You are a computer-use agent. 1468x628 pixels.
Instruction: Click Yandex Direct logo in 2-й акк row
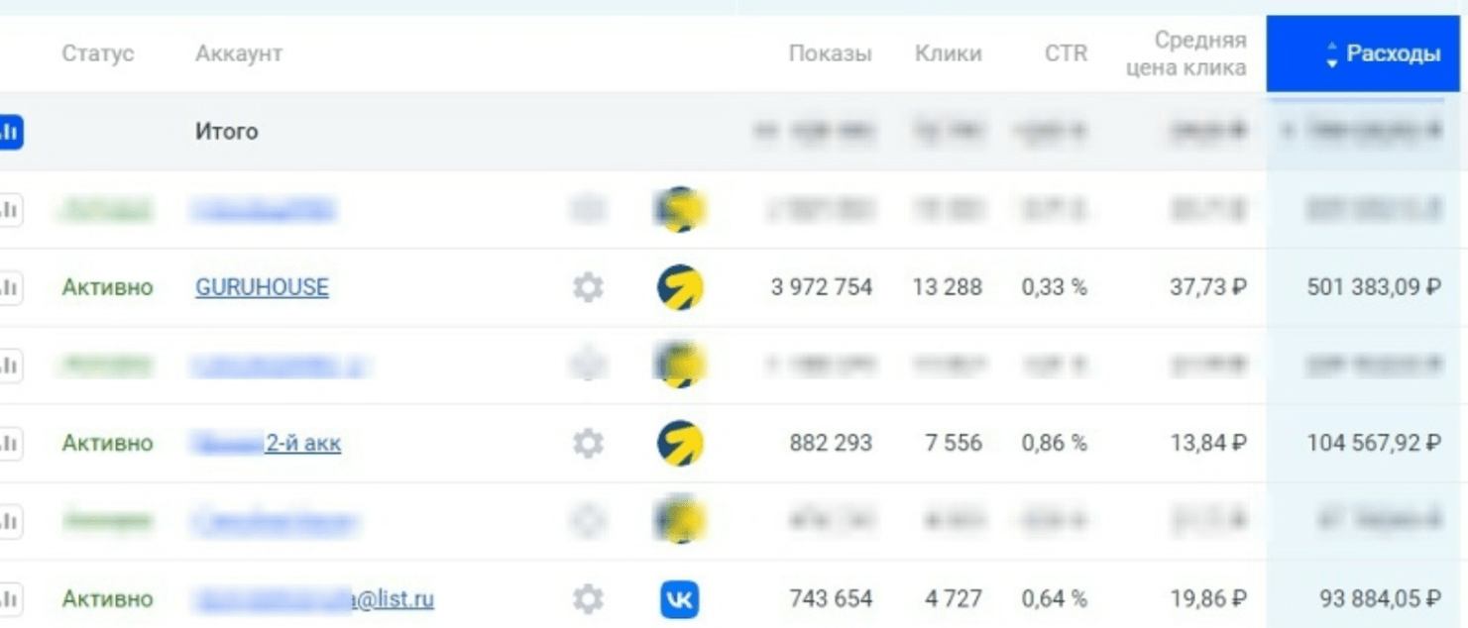tap(680, 443)
